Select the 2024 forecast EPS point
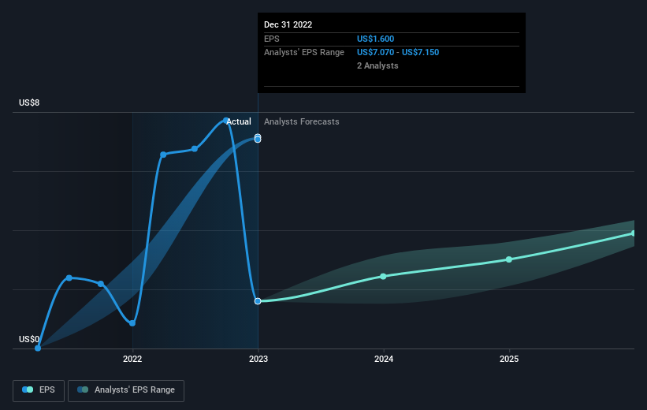The width and height of the screenshot is (647, 410). [383, 276]
